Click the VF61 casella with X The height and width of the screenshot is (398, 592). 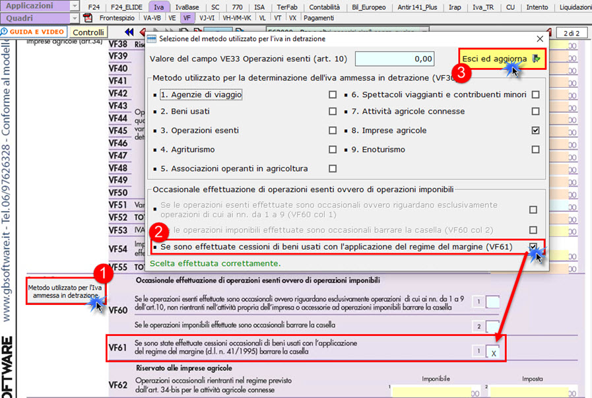click(493, 351)
